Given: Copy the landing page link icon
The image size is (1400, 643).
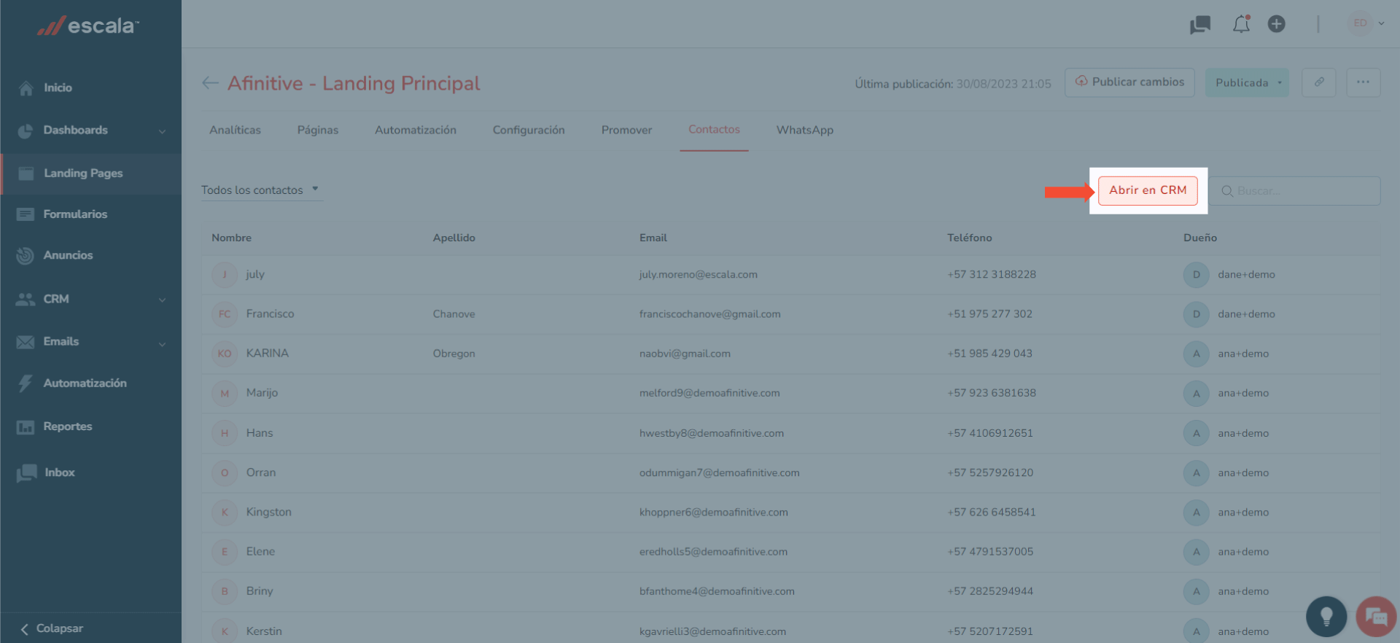Looking at the screenshot, I should point(1319,82).
